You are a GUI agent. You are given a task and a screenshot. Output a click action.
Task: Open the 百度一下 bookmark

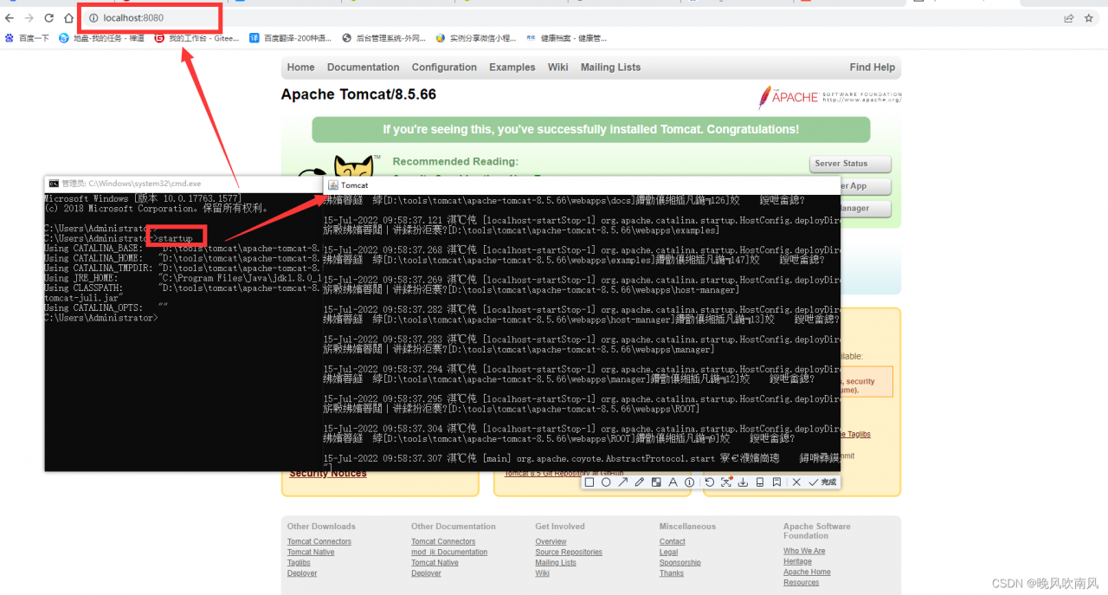[x=27, y=38]
